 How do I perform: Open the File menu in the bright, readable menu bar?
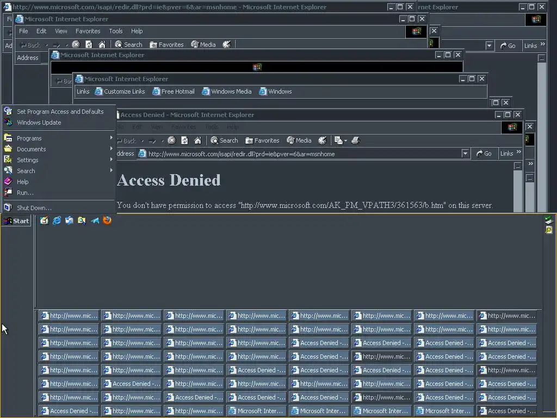(23, 31)
